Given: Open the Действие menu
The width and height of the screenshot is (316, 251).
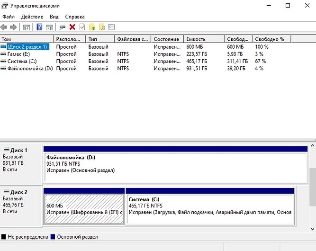Looking at the screenshot, I should [32, 17].
